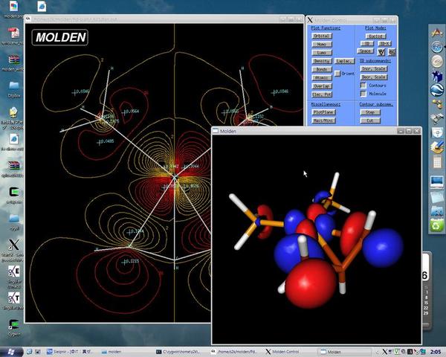
Task: Open the round blue compass dock icon
Action: coord(437,47)
